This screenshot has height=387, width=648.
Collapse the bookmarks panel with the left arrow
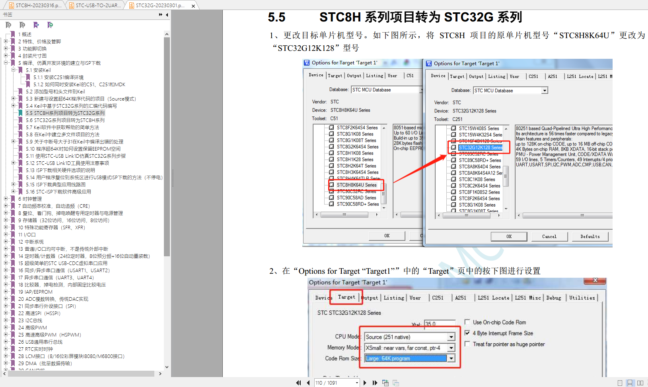(x=167, y=15)
